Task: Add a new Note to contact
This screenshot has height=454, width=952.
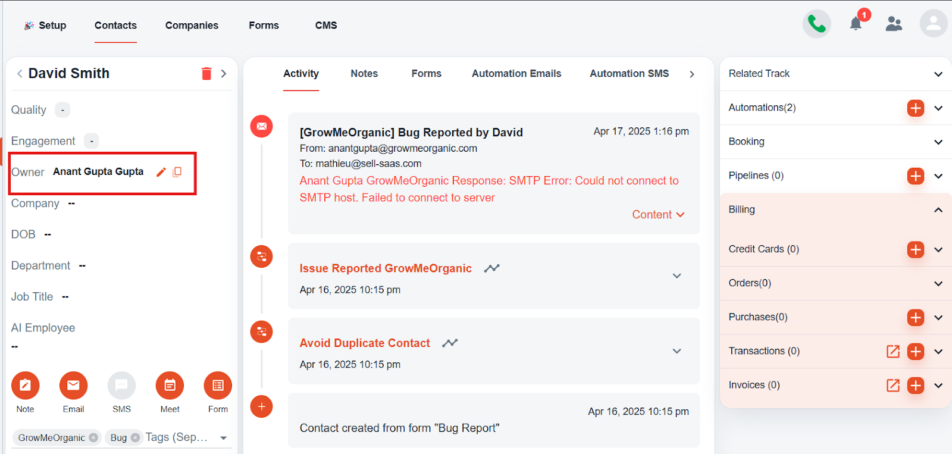Action: (26, 386)
